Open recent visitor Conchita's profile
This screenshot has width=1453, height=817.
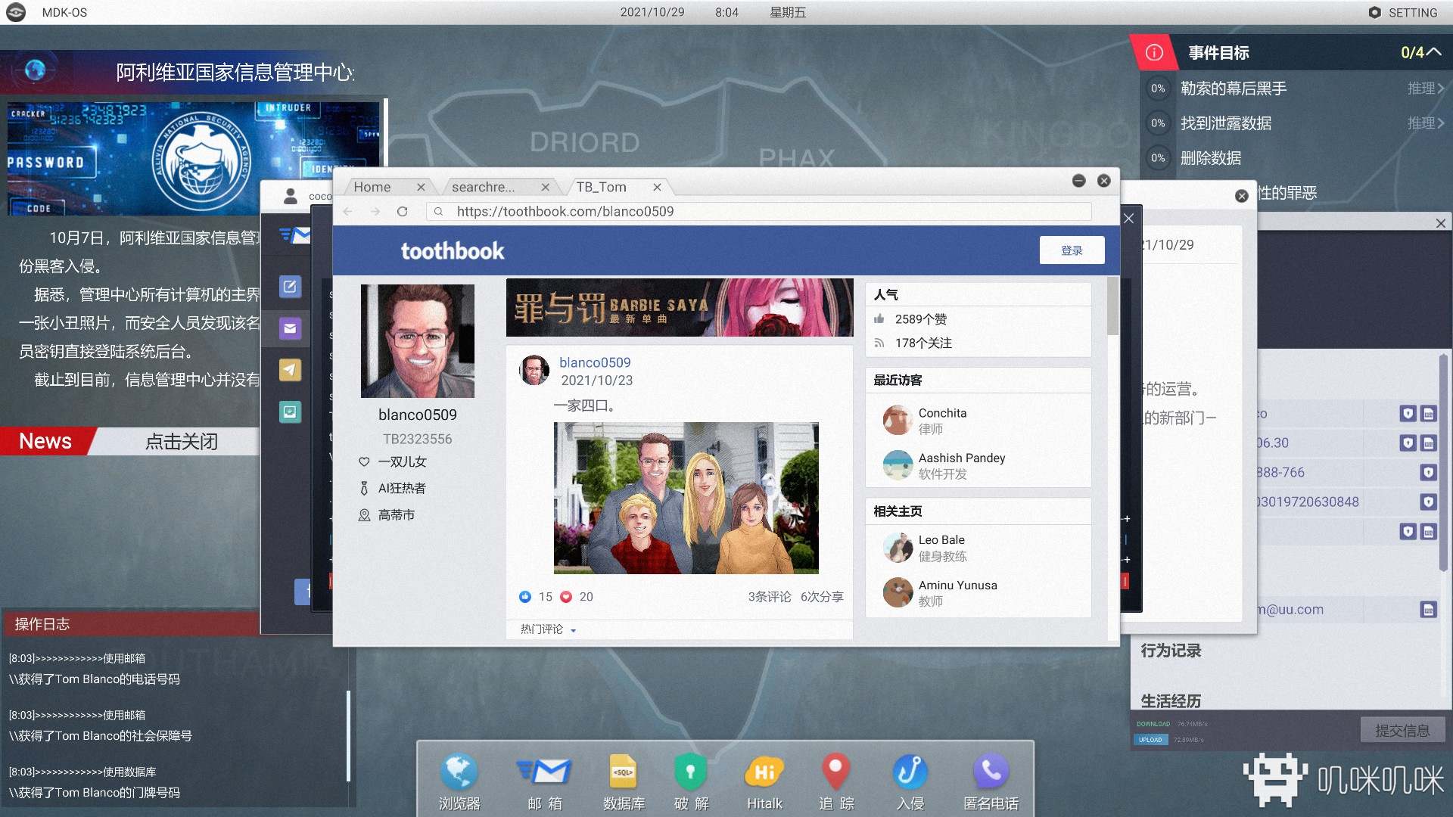(942, 421)
